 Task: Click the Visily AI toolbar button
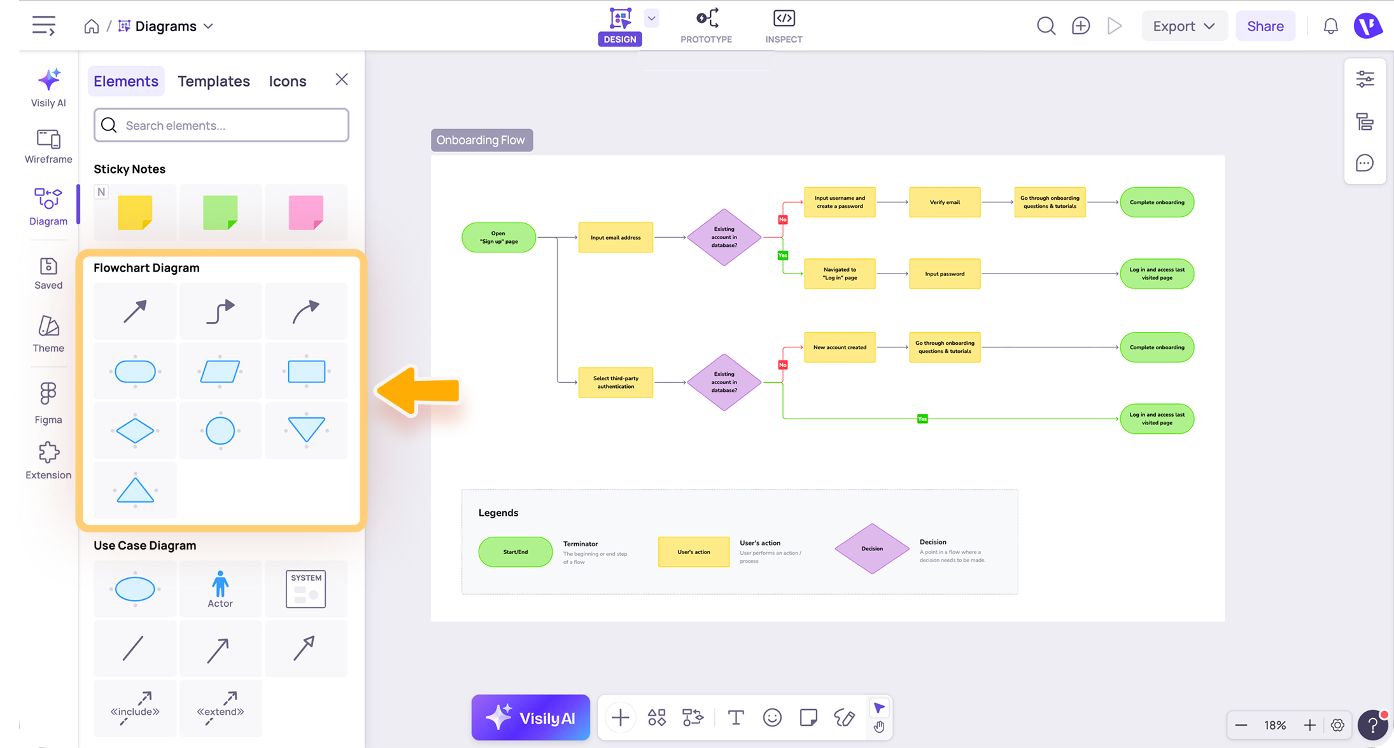click(x=530, y=717)
